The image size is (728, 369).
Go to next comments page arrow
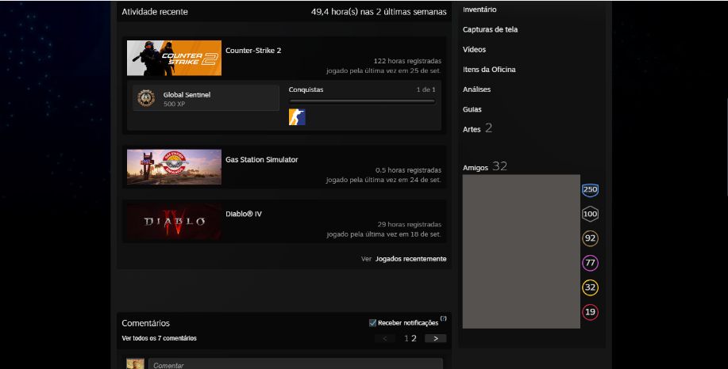[436, 338]
